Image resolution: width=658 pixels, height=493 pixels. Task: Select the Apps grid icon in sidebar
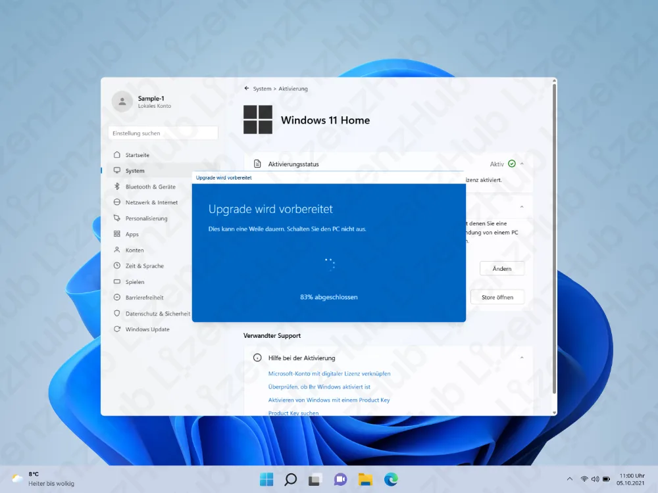[x=117, y=233]
